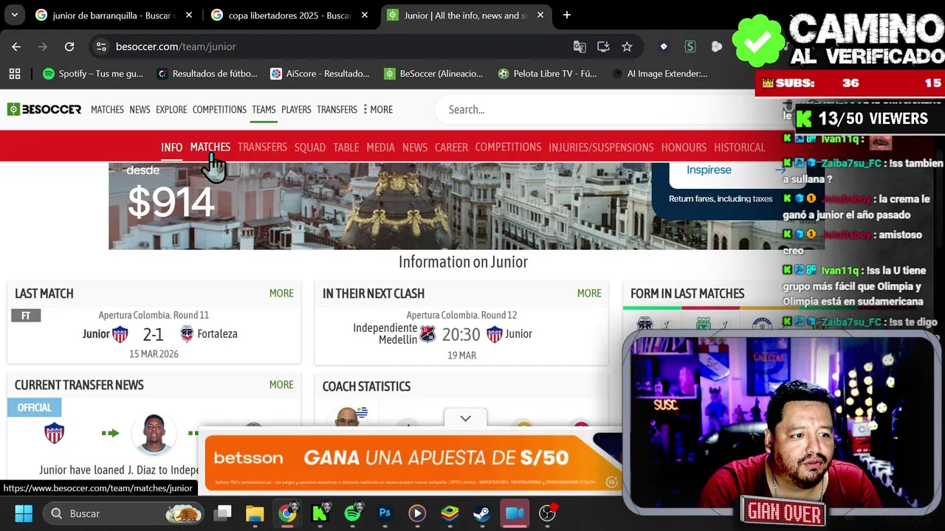Reload the BeSoccer page
The image size is (945, 531).
pos(69,46)
